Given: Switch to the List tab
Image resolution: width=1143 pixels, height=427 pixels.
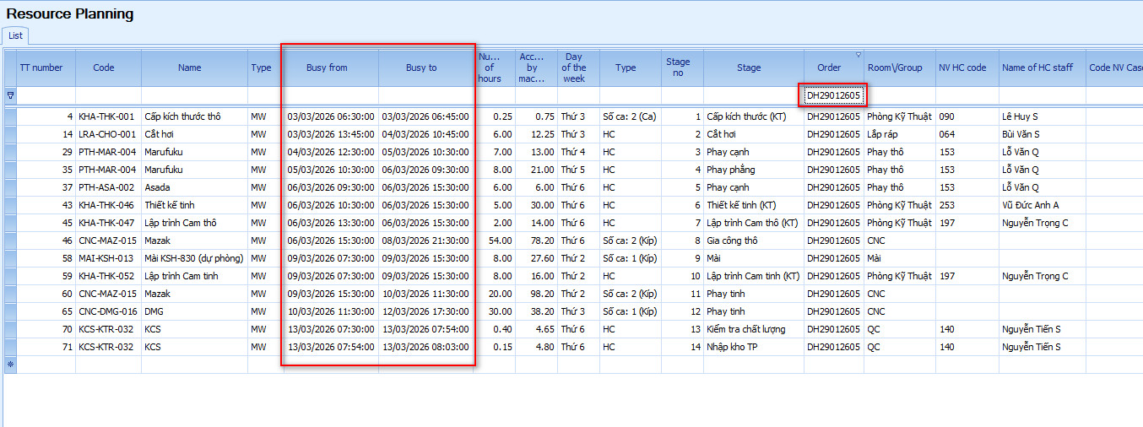Looking at the screenshot, I should point(16,35).
